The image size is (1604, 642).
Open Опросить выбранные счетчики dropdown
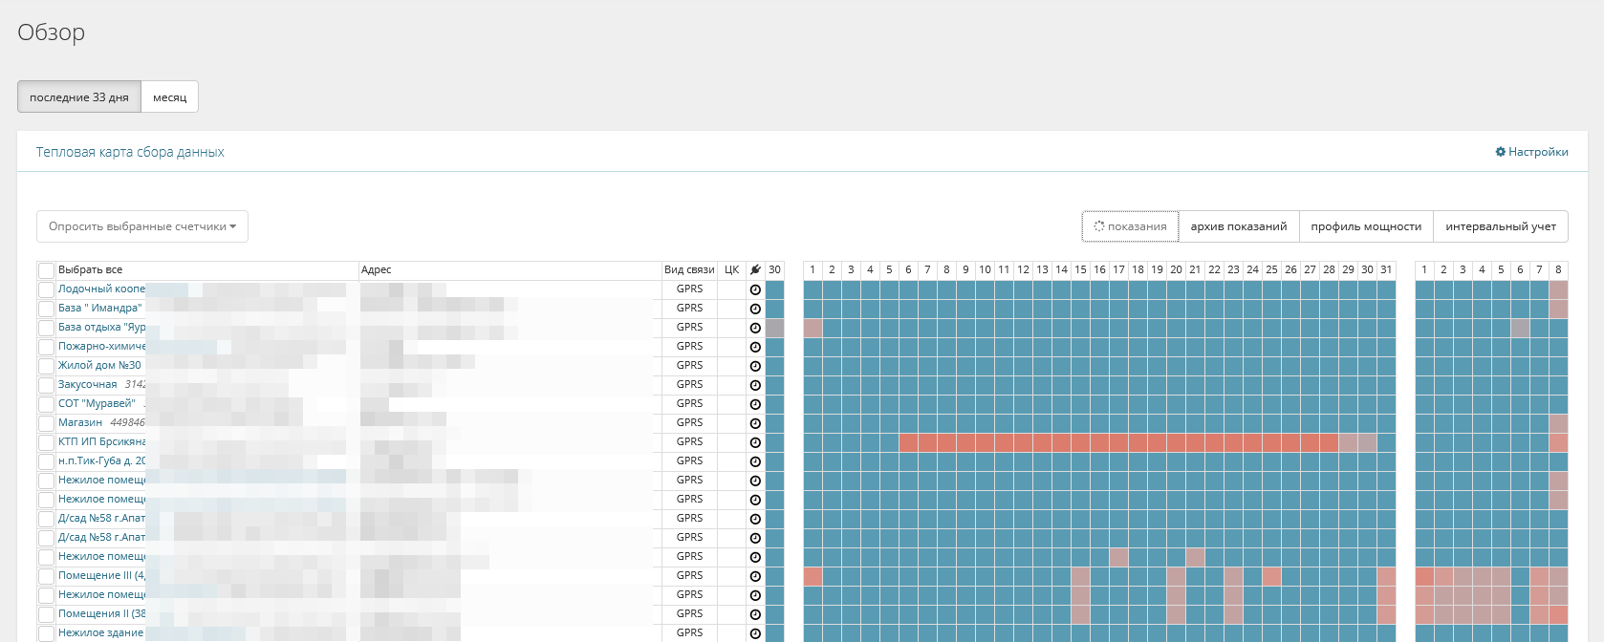[x=142, y=226]
